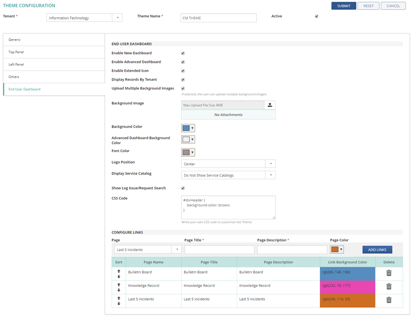Move Bulletin Board row down with arrow
414x318 pixels.
tap(119, 277)
